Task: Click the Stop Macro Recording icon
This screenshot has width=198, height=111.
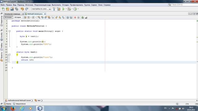Action: tap(78, 17)
